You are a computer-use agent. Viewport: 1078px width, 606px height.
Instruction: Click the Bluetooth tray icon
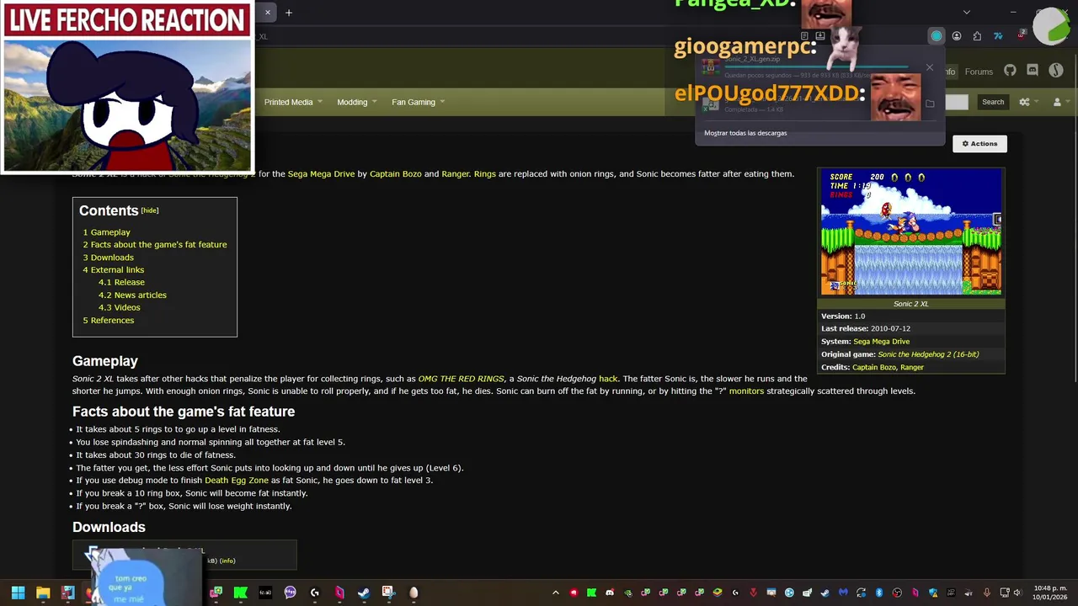point(878,593)
